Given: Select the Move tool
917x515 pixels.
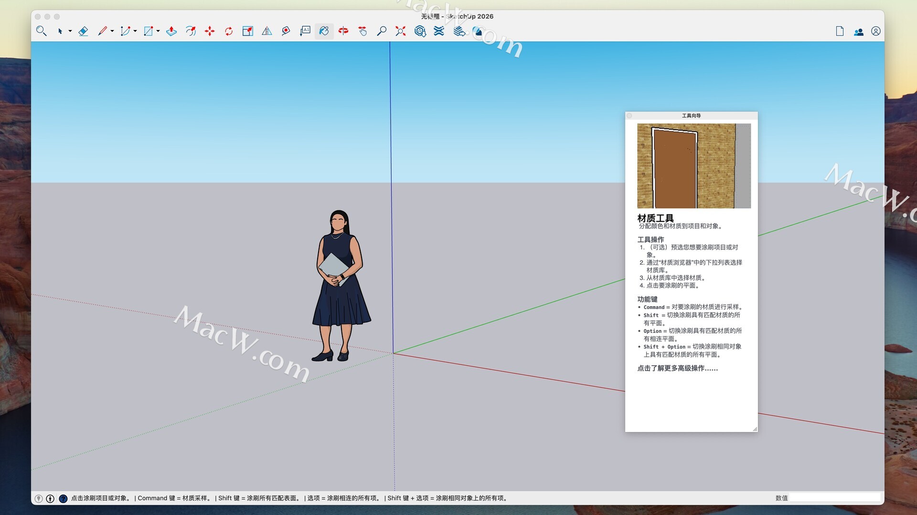Looking at the screenshot, I should click(x=210, y=31).
